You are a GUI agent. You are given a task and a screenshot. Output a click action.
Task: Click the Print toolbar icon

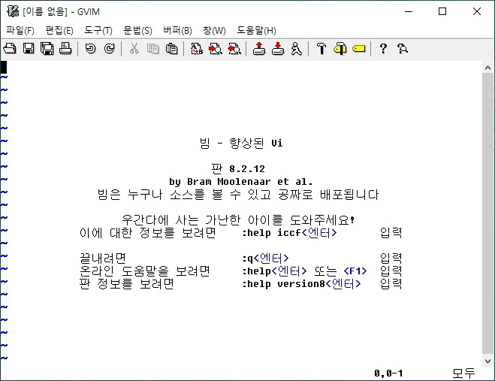click(65, 49)
